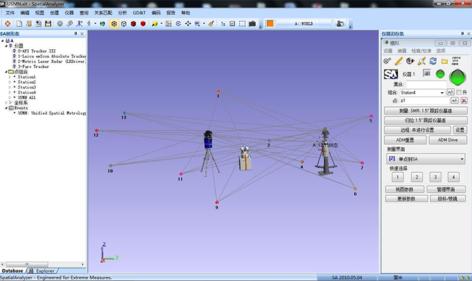
Task: Click the empty 集合 input field
Action: tap(427, 84)
